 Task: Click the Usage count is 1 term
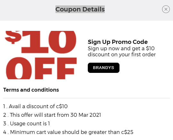[x=27, y=123]
